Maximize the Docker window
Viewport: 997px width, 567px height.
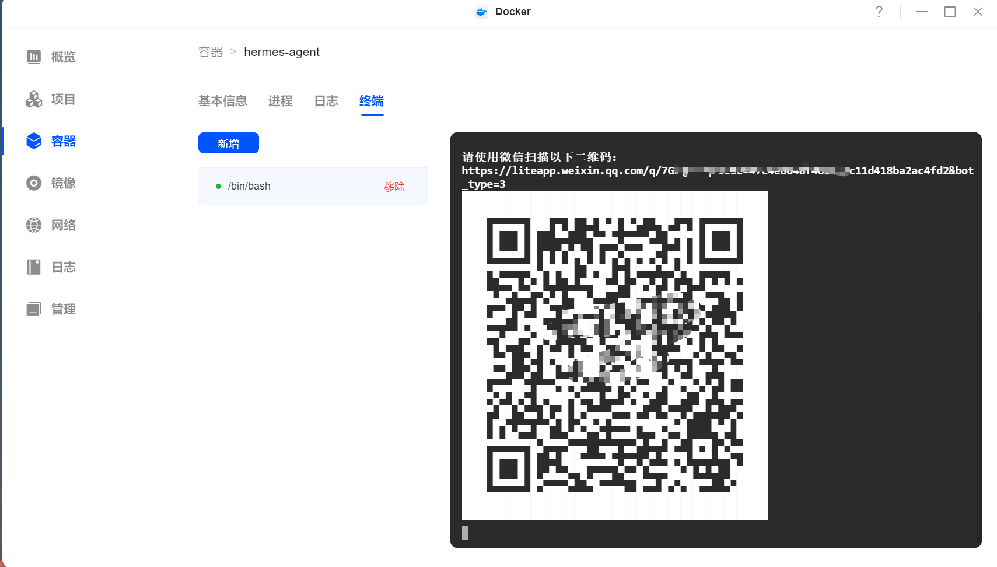pos(950,12)
